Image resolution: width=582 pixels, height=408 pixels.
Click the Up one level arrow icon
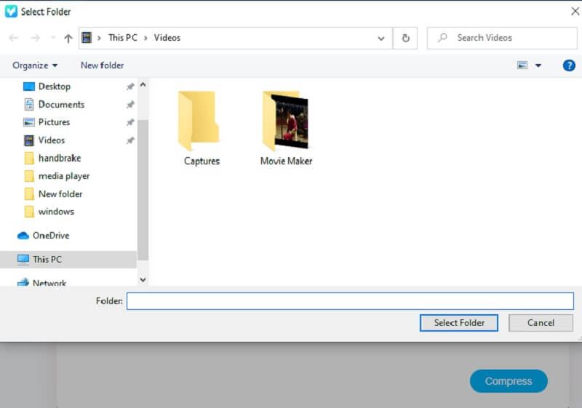pos(68,39)
